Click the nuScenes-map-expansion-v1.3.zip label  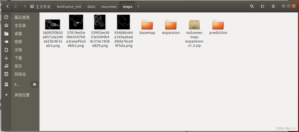(x=195, y=39)
